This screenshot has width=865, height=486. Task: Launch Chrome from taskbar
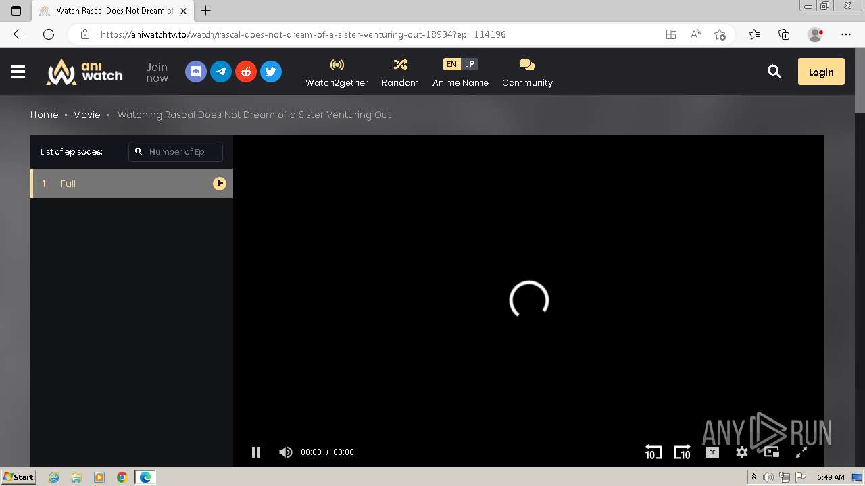coord(122,477)
